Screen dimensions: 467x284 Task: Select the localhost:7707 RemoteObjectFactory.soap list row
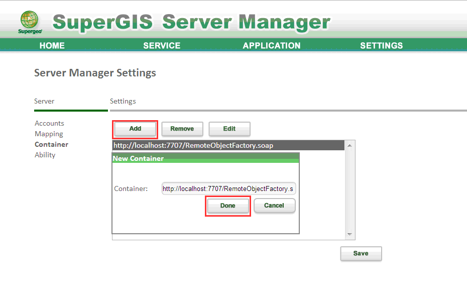point(228,145)
